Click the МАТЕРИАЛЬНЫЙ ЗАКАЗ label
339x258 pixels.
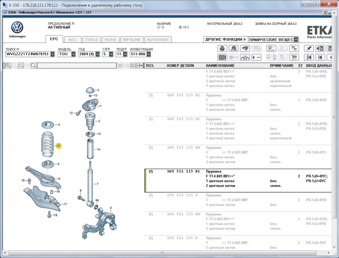tap(225, 24)
